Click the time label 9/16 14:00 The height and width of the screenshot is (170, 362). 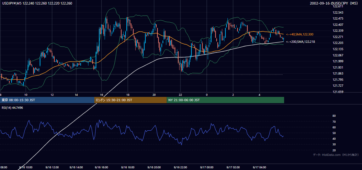(76, 167)
